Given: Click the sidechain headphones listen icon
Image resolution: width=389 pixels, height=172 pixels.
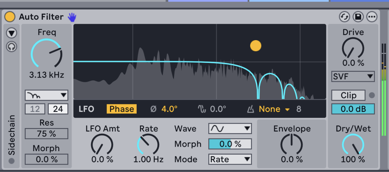Looking at the screenshot, I should (x=12, y=47).
